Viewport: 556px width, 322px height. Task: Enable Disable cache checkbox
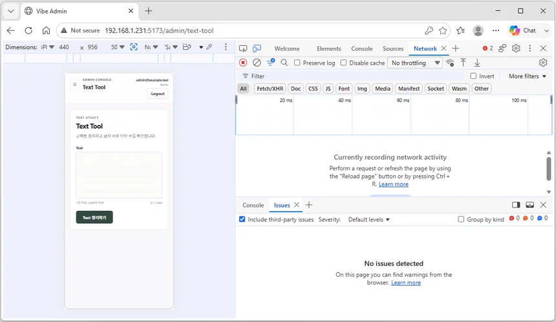(x=343, y=63)
